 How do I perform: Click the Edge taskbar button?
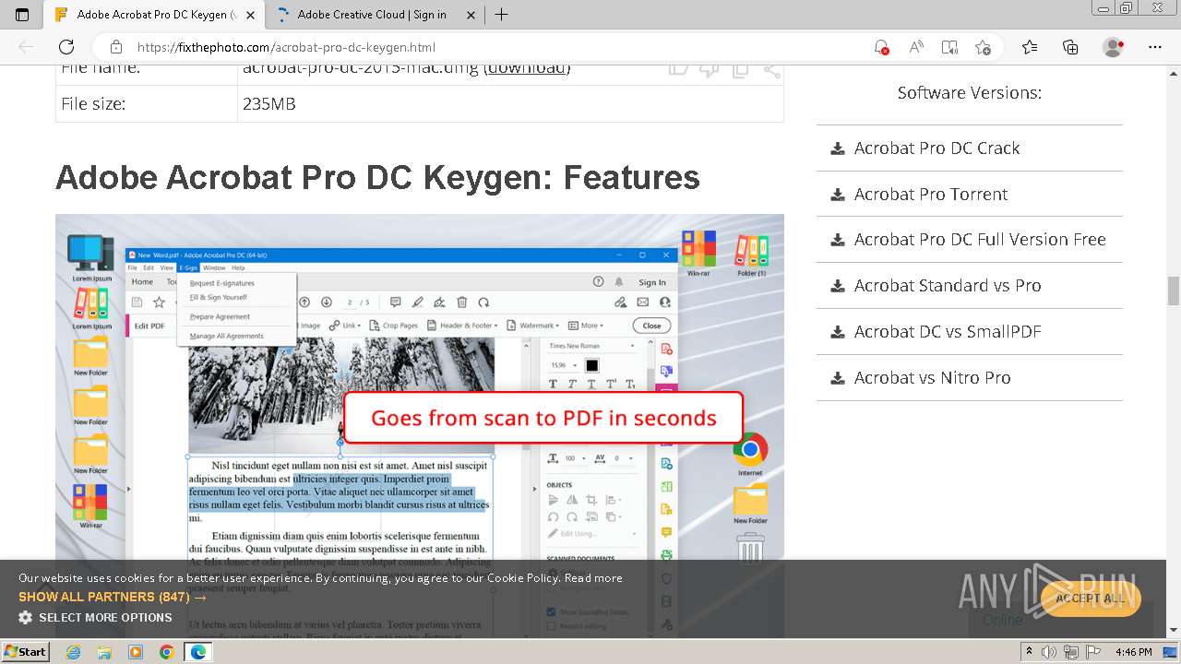point(197,652)
